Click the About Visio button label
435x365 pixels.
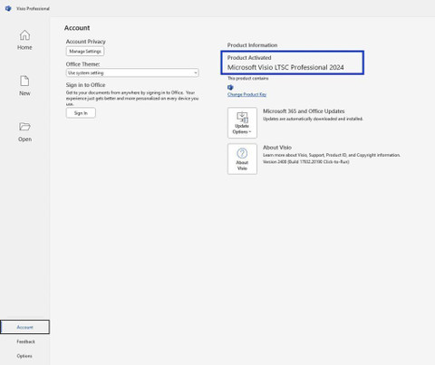(x=242, y=166)
